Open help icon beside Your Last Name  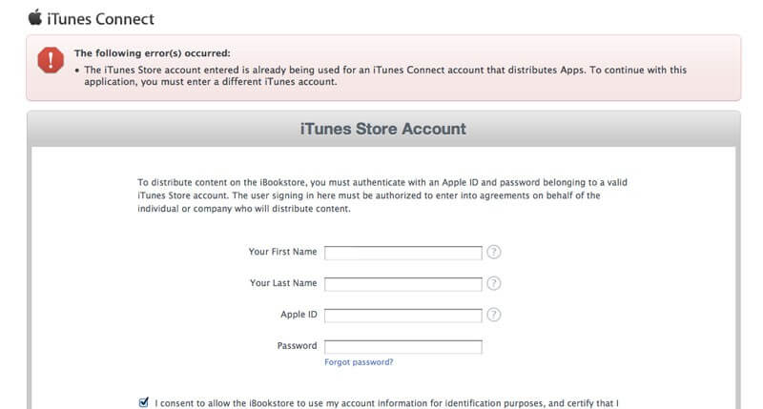tap(493, 283)
